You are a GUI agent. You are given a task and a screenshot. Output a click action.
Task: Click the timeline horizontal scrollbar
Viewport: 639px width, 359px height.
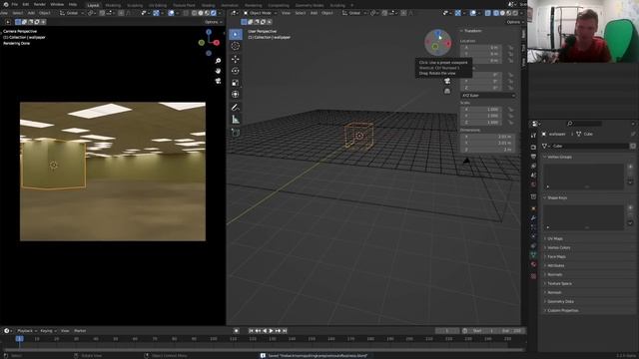tap(264, 349)
